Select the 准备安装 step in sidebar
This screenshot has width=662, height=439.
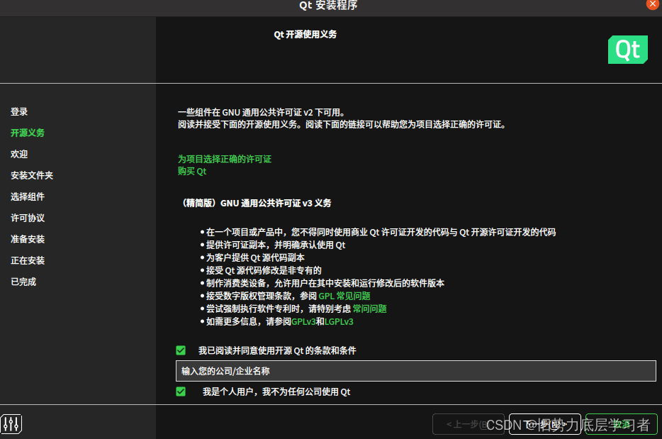28,239
